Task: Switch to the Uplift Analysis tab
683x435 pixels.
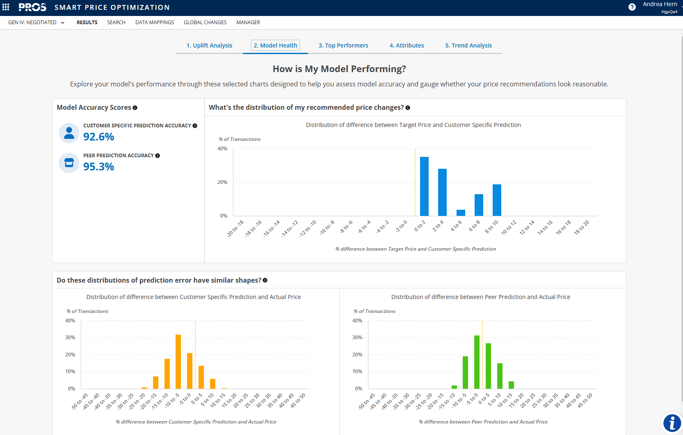Action: click(209, 45)
